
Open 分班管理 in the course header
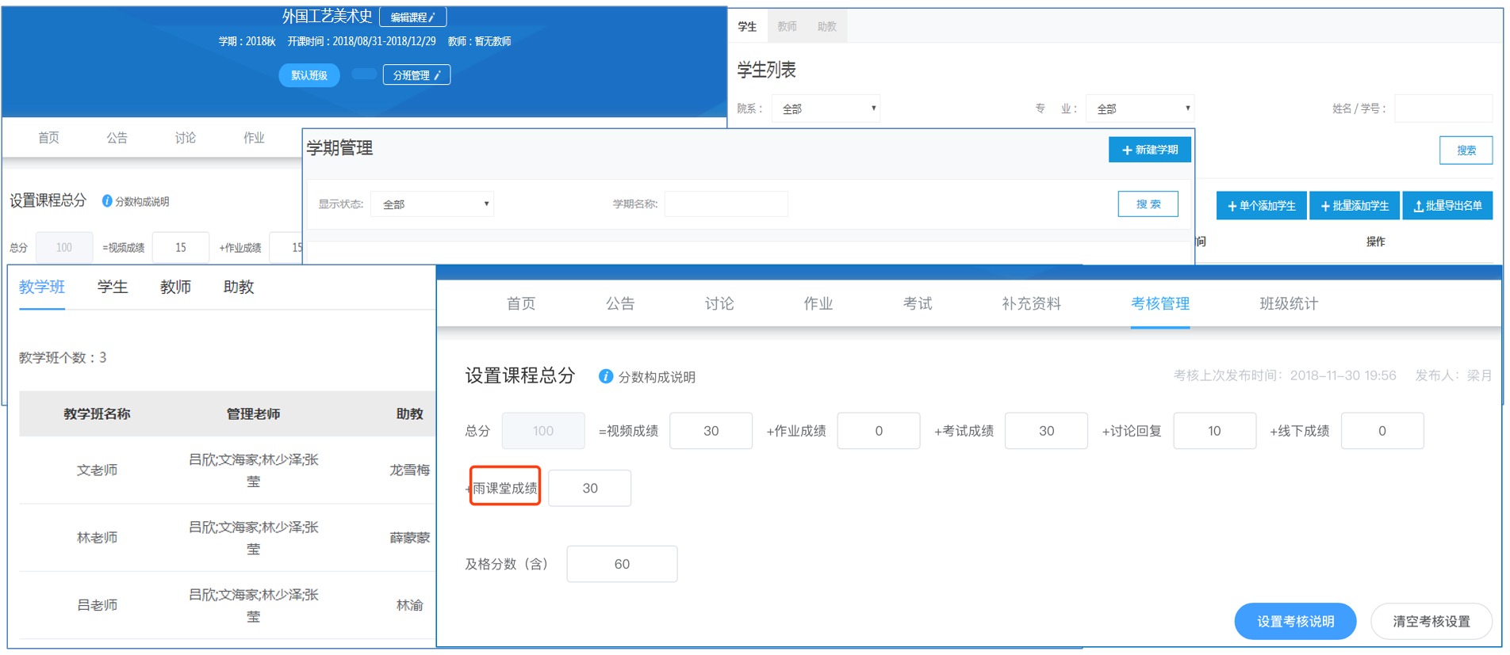coord(416,75)
